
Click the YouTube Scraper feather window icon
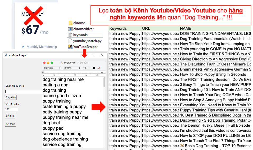pos(6,55)
